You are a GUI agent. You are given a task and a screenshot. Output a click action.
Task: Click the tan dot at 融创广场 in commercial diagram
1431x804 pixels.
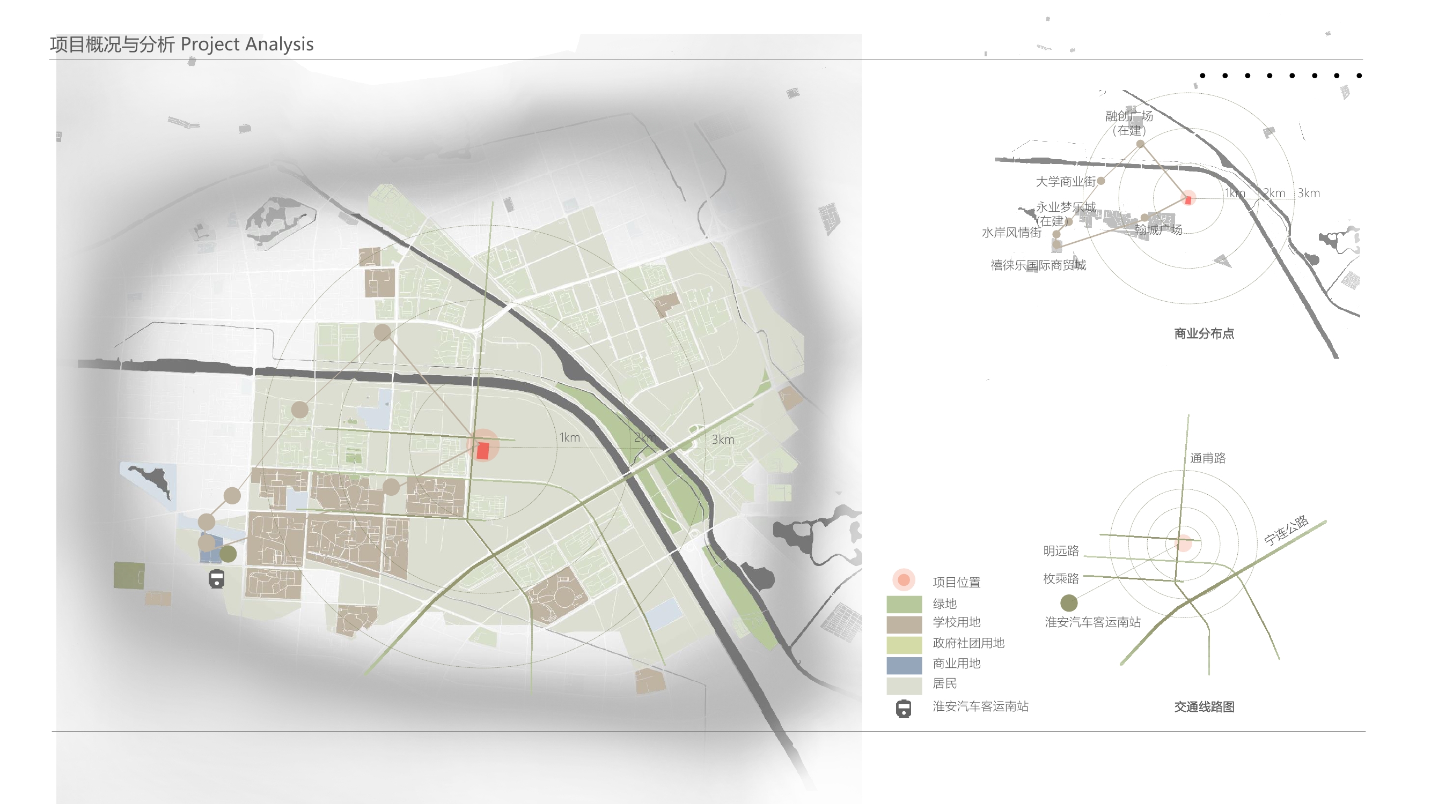[x=1140, y=144]
